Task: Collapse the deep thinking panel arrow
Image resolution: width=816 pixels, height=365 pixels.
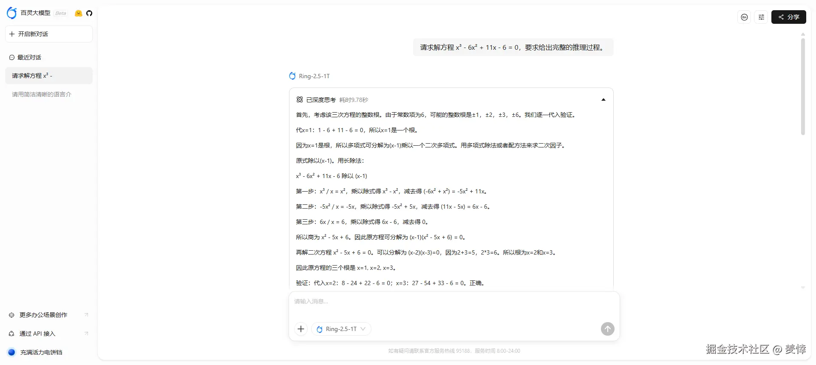Action: (603, 100)
